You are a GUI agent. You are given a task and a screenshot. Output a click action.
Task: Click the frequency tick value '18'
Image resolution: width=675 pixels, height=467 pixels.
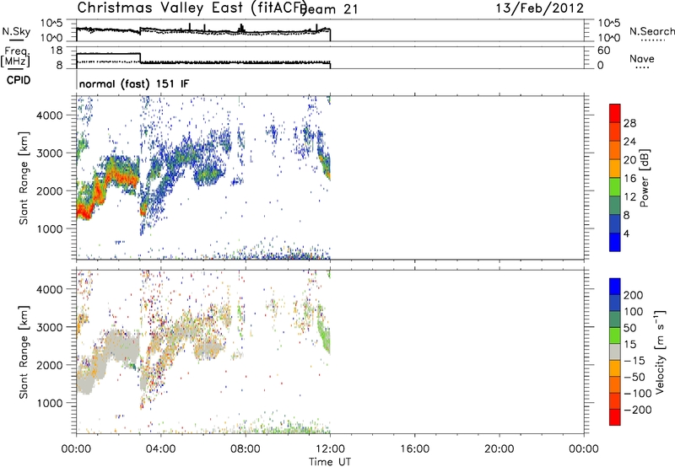(56, 51)
